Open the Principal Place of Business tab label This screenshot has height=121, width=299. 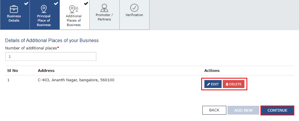coord(44,20)
